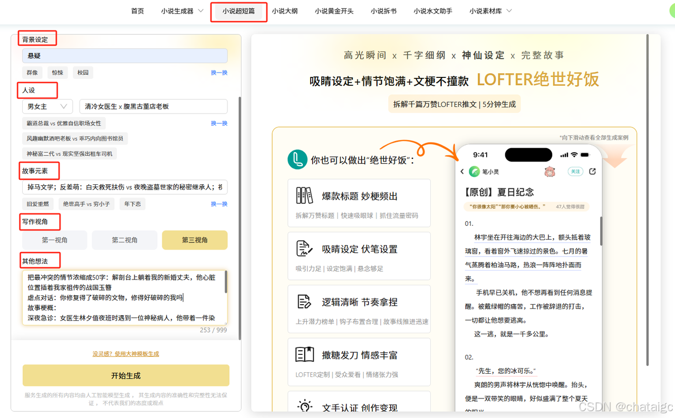Click the lightbulb icon beside 文手认证 创作变现

pos(304,406)
